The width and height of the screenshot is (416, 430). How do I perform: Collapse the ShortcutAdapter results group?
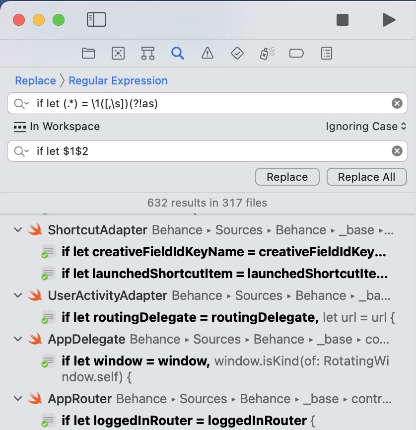pos(18,230)
